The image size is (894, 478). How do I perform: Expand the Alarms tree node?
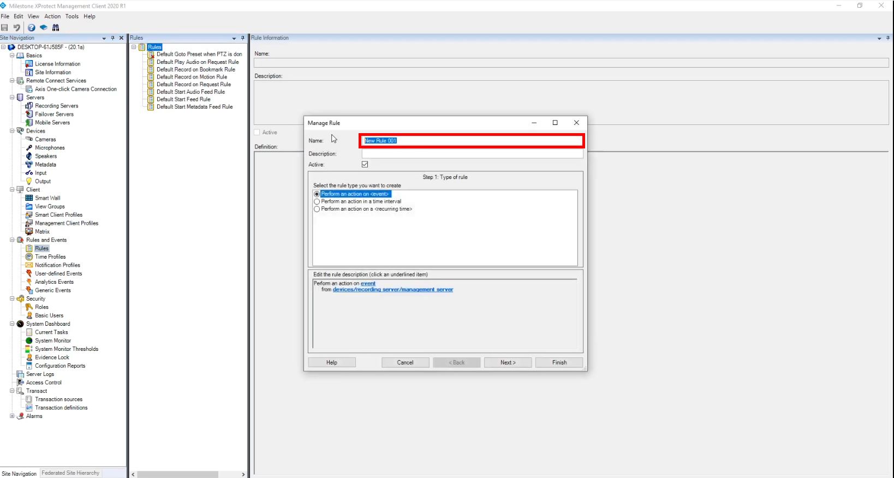coord(12,416)
